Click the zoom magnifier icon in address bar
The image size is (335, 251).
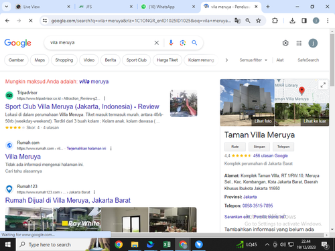[248, 21]
